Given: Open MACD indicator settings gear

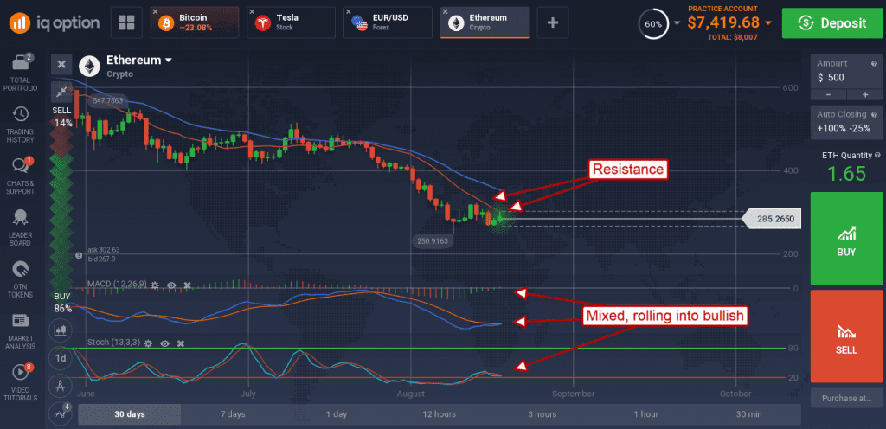Looking at the screenshot, I should click(155, 285).
